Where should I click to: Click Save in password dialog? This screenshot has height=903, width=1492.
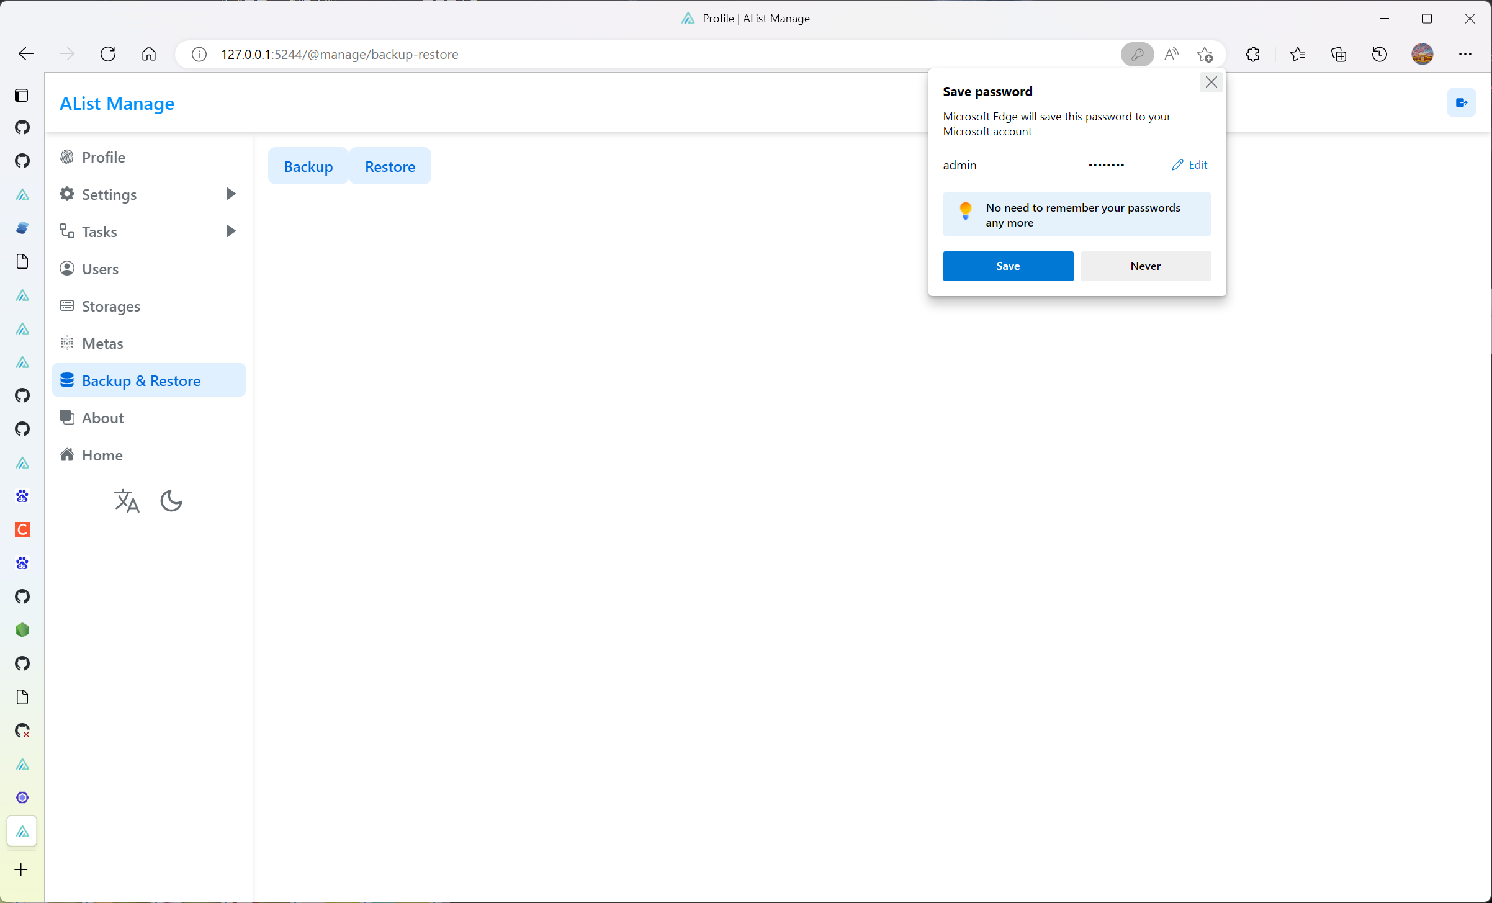[x=1008, y=266]
